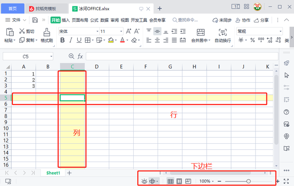Image resolution: width=294 pixels, height=186 pixels.
Task: Open the View (视图) tab
Action: pos(124,20)
